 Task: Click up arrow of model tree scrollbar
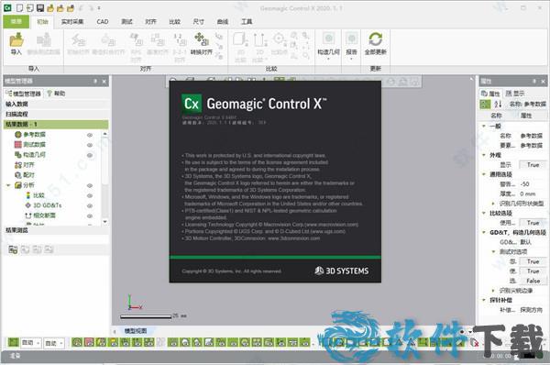point(104,134)
